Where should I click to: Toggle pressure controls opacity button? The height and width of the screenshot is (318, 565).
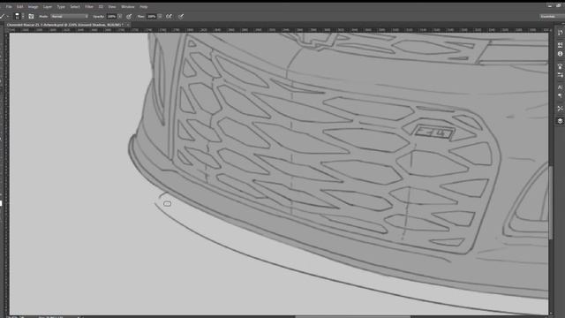click(x=129, y=16)
